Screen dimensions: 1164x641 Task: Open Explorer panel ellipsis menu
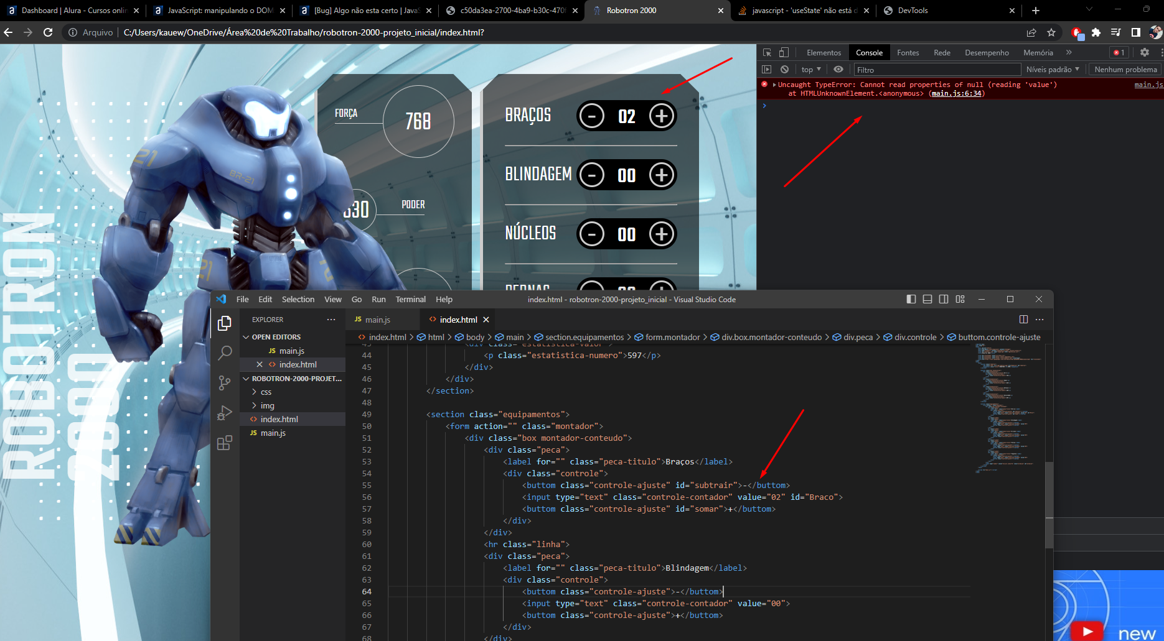coord(331,320)
